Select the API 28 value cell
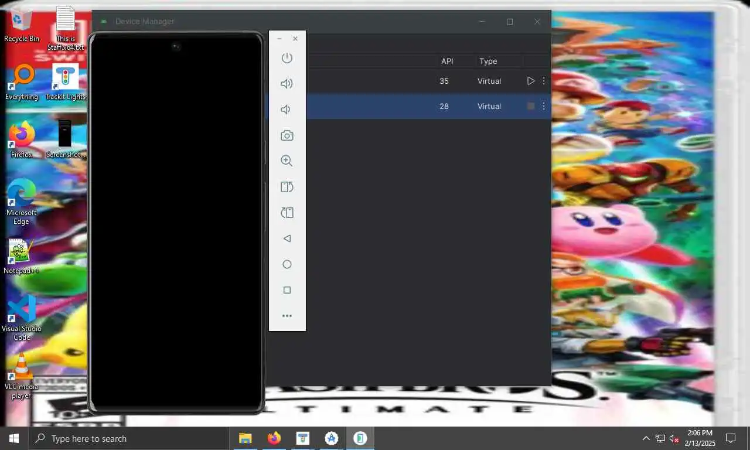The width and height of the screenshot is (750, 450). click(x=444, y=106)
